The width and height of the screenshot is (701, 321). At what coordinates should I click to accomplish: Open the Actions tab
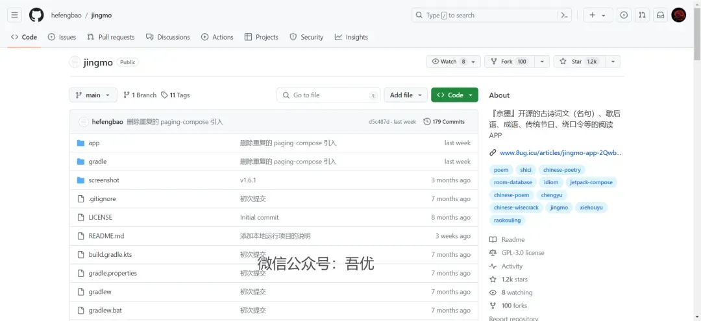217,37
